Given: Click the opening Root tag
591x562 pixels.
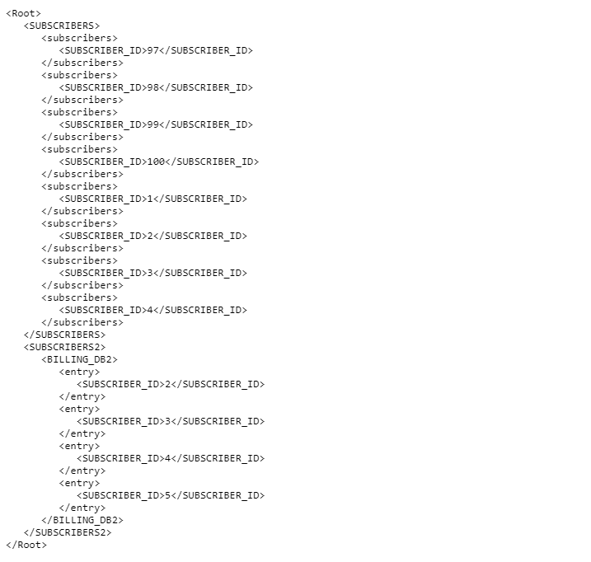Looking at the screenshot, I should 23,13.
